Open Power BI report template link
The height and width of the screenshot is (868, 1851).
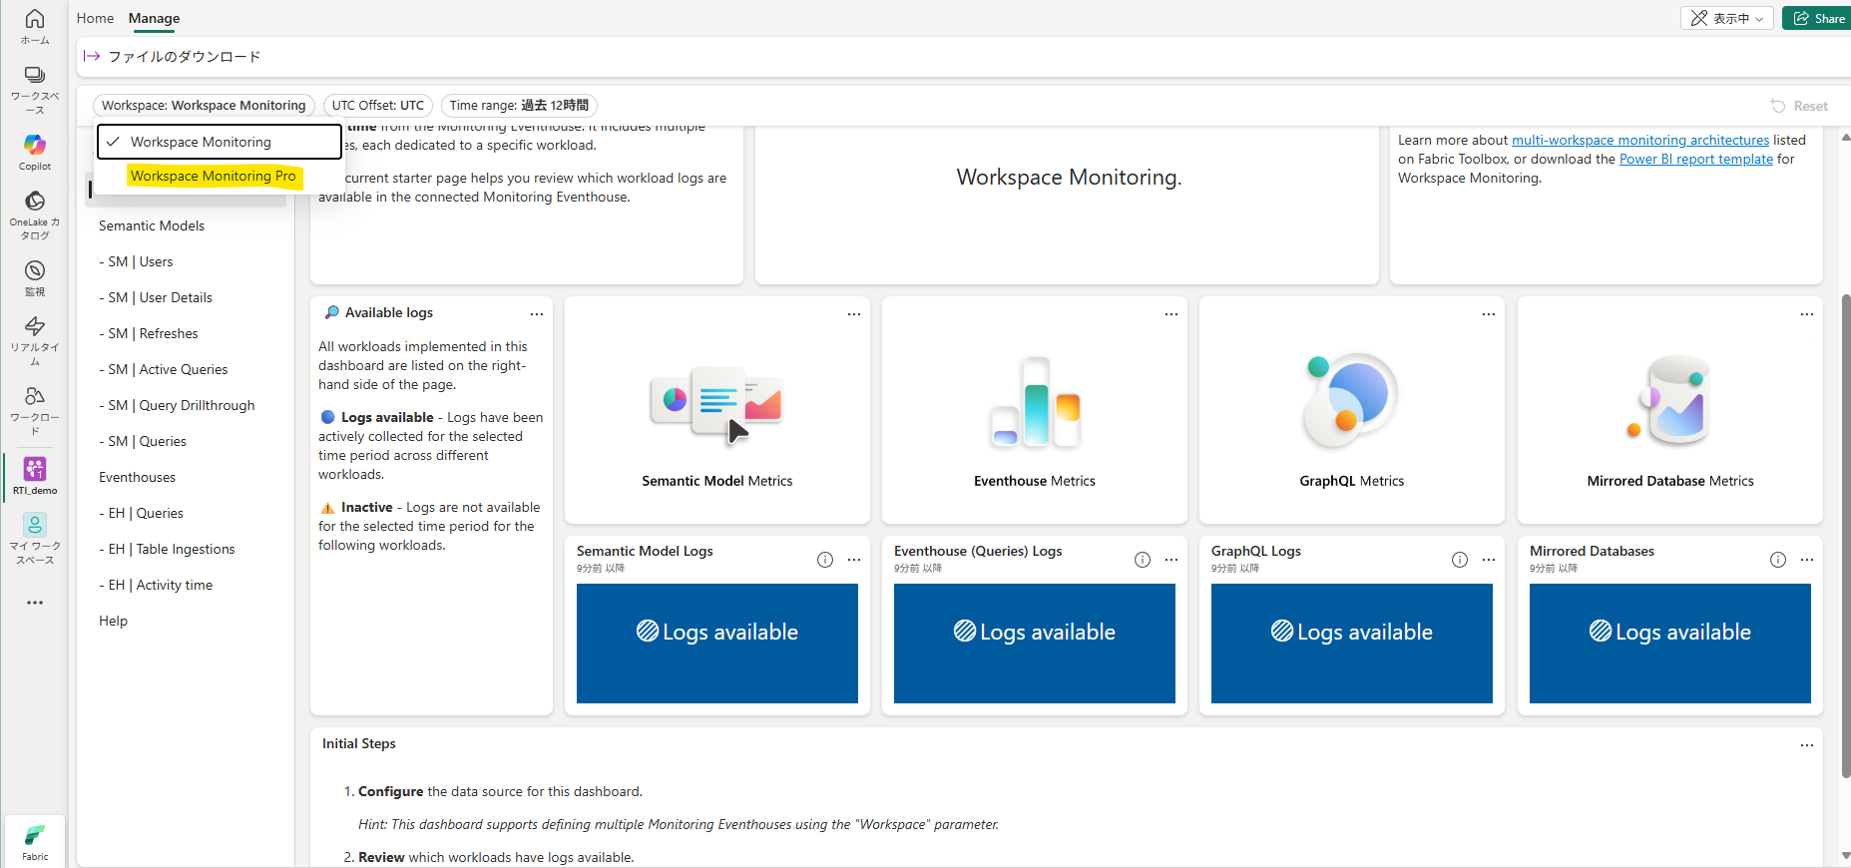(1695, 160)
